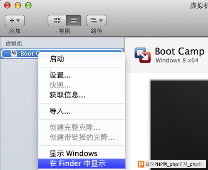Click the Boot Camp list row icon
The height and width of the screenshot is (170, 208).
pos(14,53)
